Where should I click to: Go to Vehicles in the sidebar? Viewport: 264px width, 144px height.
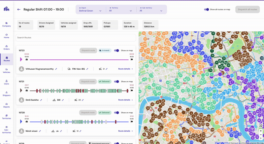6,70
